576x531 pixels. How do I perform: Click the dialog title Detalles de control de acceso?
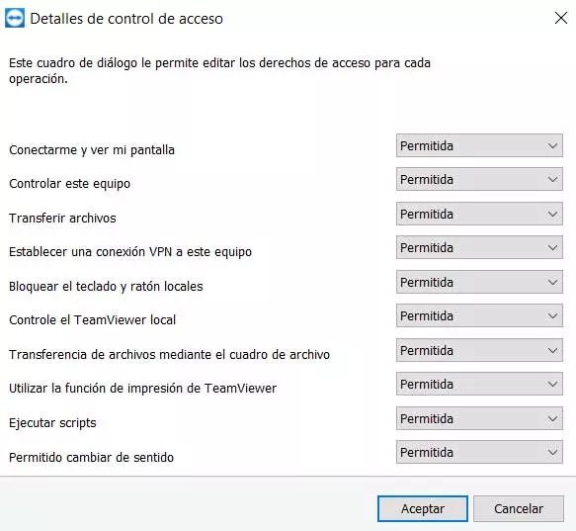[126, 19]
